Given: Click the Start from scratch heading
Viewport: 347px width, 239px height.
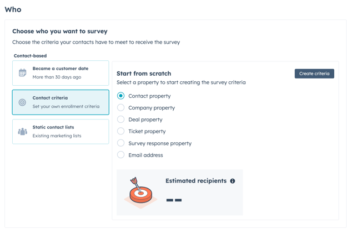Looking at the screenshot, I should click(x=144, y=74).
